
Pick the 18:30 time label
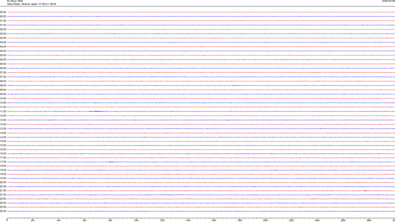coord(3,170)
